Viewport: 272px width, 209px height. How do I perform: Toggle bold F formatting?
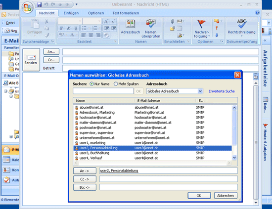[61, 28]
